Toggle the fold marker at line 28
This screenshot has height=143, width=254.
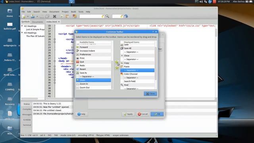pyautogui.click(x=55, y=61)
